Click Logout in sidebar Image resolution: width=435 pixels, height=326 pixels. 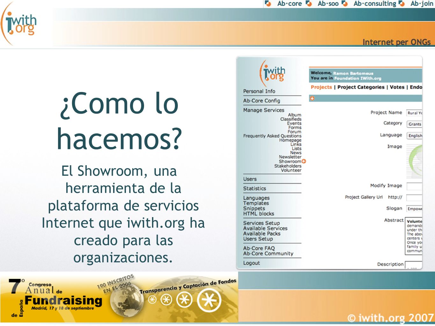(251, 263)
